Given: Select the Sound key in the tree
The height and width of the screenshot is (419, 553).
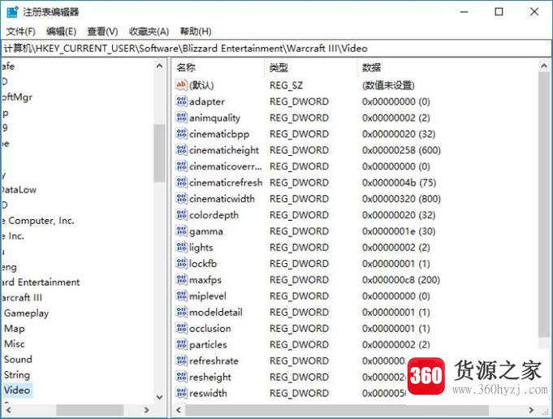Looking at the screenshot, I should click(18, 359).
